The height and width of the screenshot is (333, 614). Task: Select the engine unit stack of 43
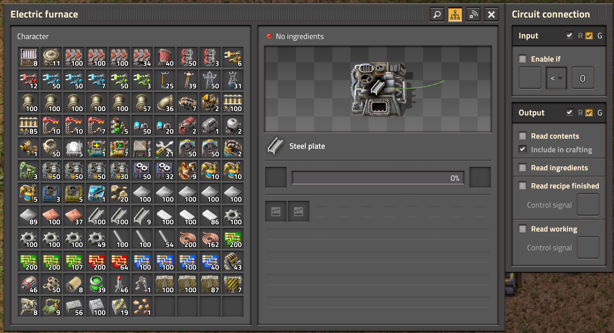(233, 261)
